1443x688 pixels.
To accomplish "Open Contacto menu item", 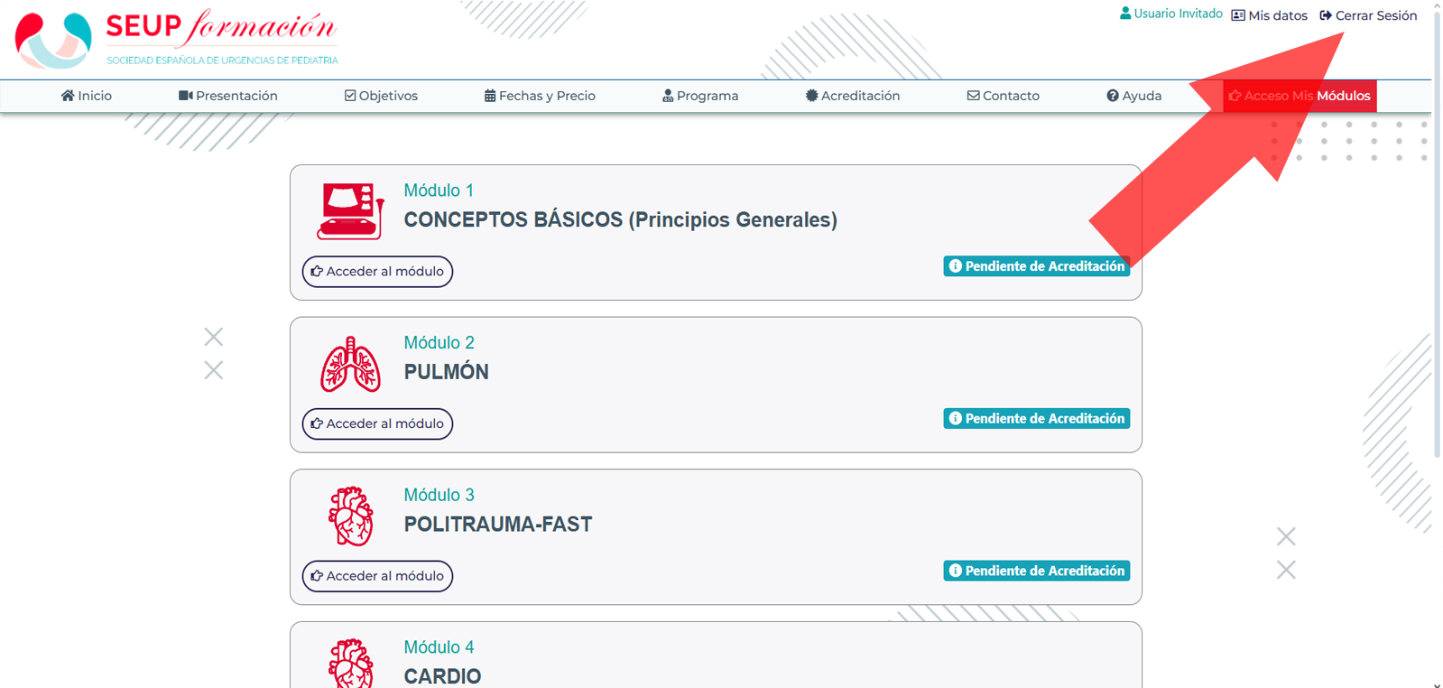I will coord(1003,96).
